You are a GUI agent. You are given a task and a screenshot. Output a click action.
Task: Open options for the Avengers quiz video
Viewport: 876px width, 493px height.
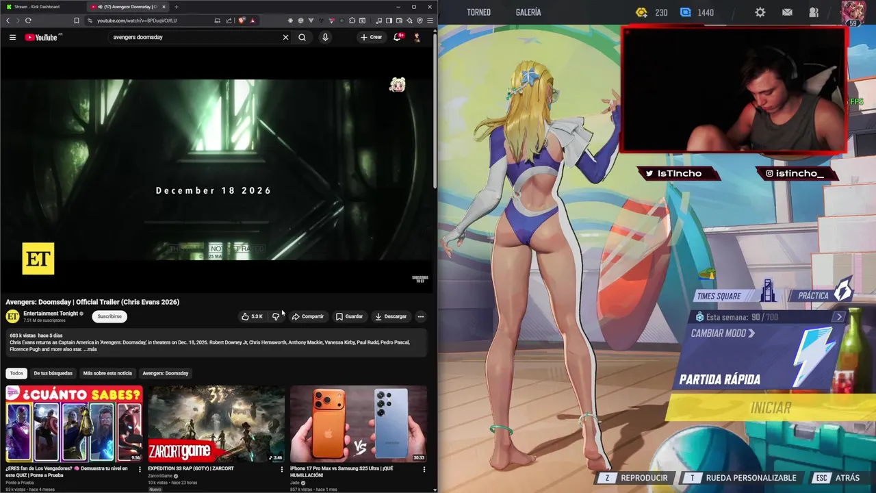[140, 469]
